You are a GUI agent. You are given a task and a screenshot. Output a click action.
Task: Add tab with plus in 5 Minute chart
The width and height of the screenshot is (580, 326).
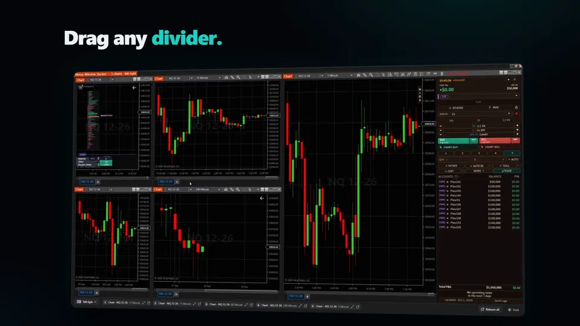308,296
